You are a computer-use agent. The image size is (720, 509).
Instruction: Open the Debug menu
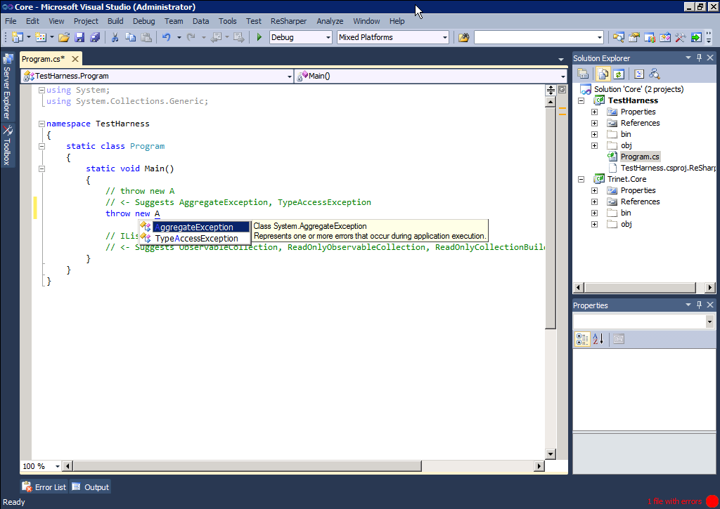(x=143, y=21)
